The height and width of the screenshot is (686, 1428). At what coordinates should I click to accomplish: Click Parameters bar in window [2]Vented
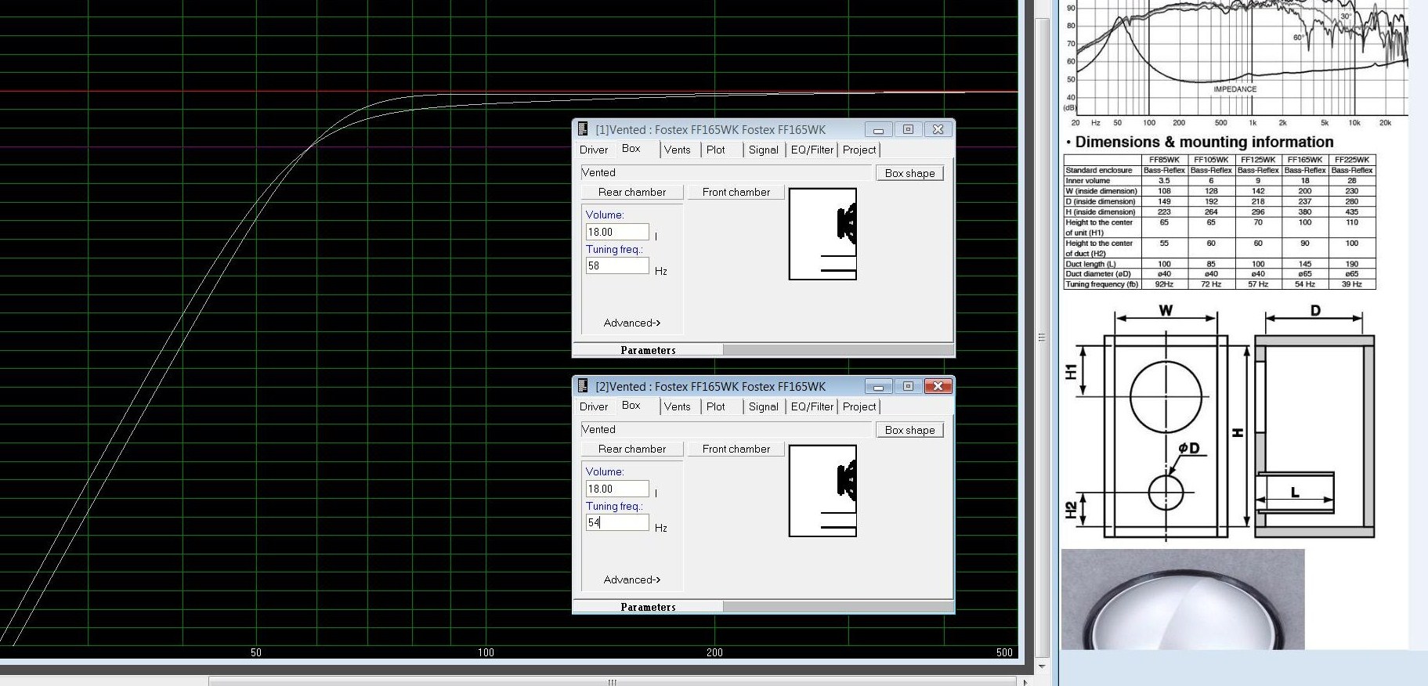point(648,607)
